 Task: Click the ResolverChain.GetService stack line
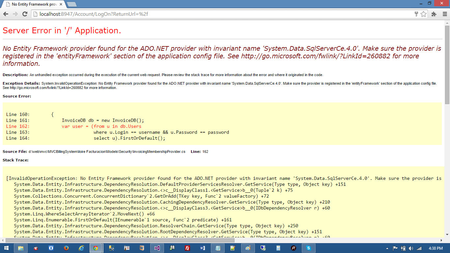click(x=156, y=226)
